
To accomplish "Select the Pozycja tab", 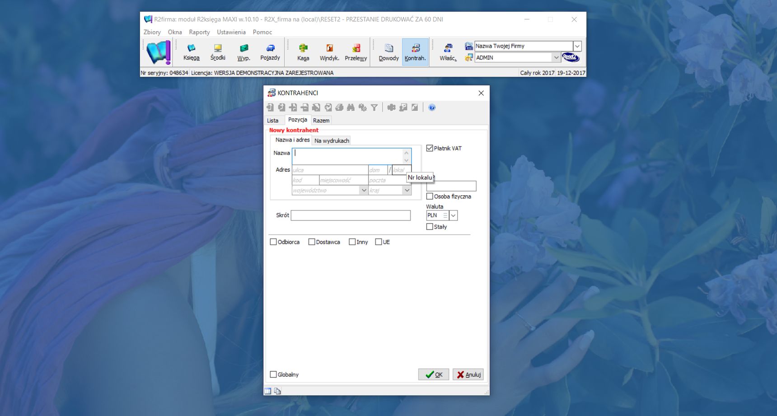I will coord(298,120).
